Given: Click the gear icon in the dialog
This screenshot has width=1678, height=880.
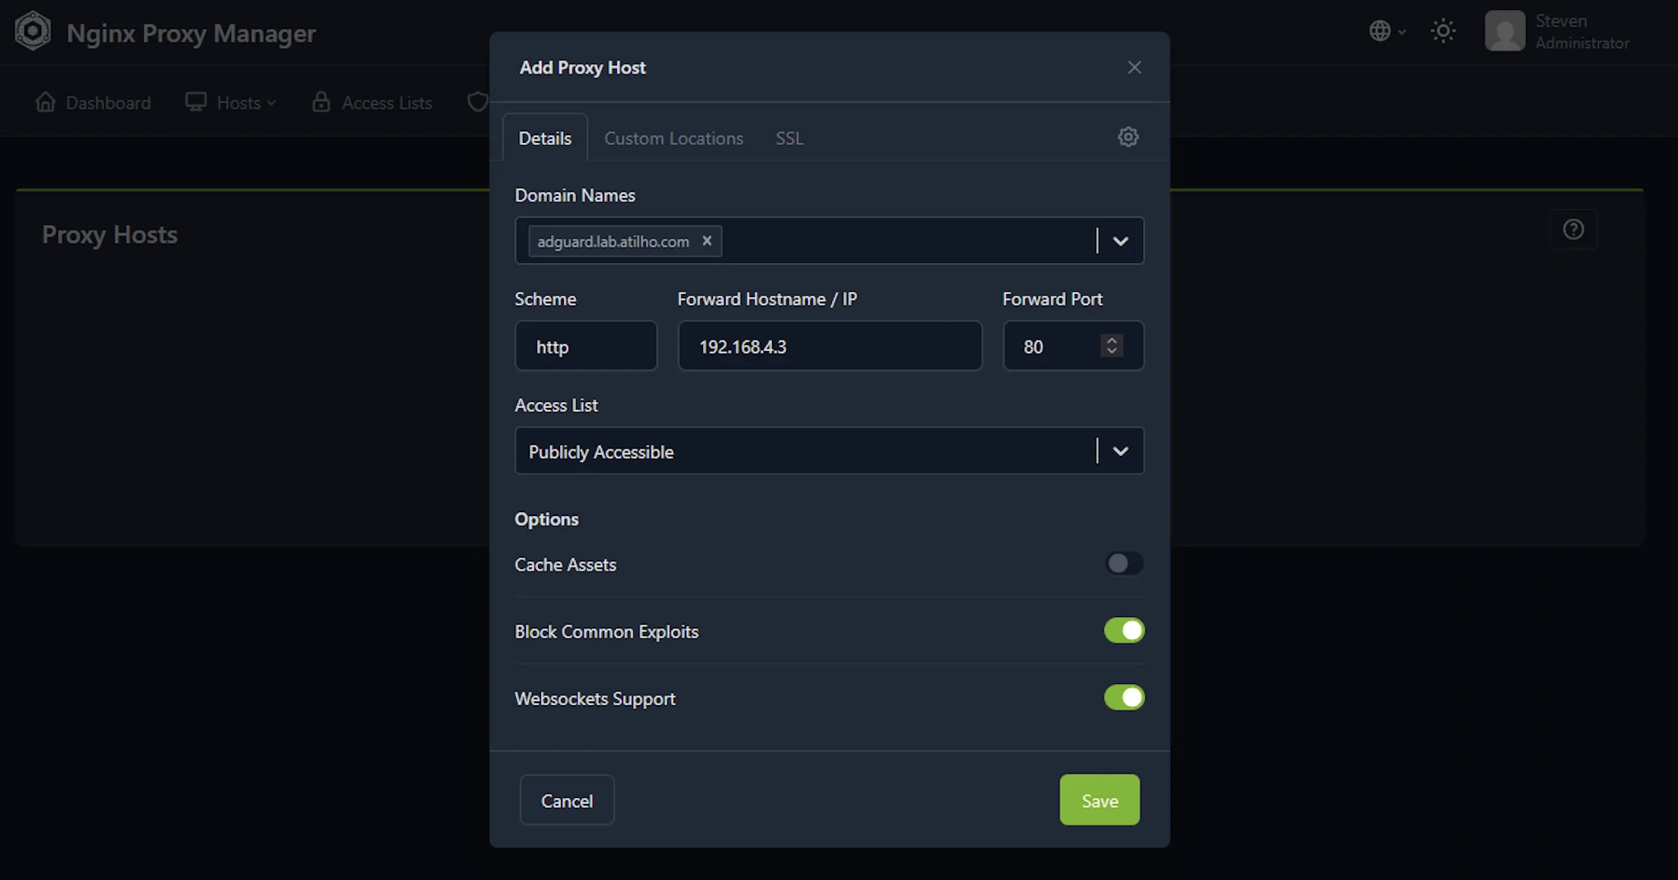Looking at the screenshot, I should point(1128,137).
